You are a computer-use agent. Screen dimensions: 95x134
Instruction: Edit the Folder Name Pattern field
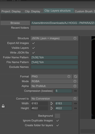pos(54,57)
